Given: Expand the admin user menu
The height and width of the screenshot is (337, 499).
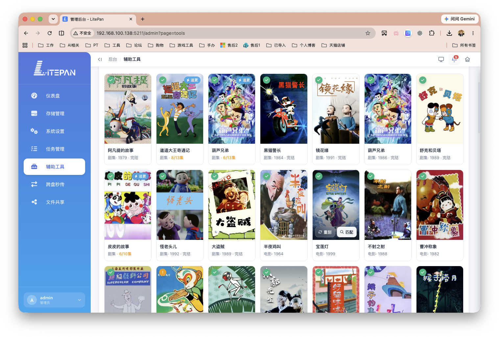Looking at the screenshot, I should click(x=54, y=300).
